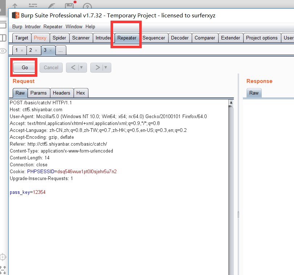Click the Referer header line
Image resolution: width=294 pixels, height=275 pixels.
coord(58,144)
